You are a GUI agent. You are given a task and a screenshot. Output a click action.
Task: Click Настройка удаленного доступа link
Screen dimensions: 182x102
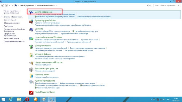[86, 31]
